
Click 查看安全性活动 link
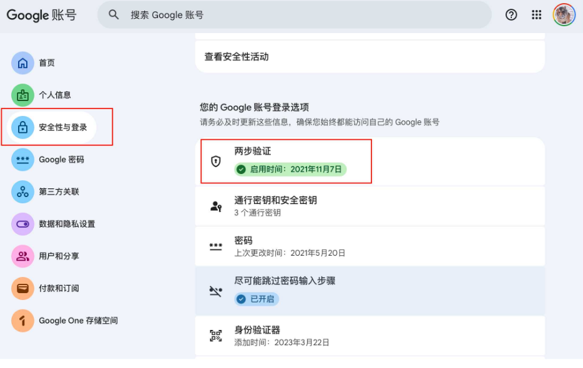pos(237,57)
